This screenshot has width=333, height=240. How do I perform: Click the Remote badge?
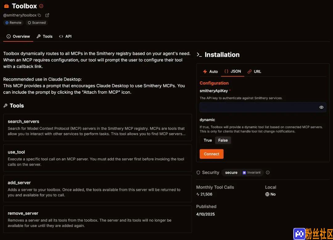(x=13, y=23)
